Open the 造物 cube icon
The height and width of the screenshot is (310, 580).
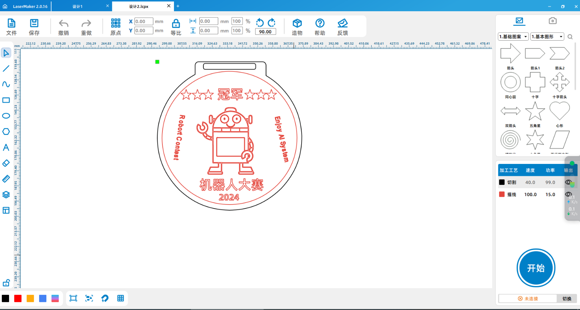click(297, 24)
